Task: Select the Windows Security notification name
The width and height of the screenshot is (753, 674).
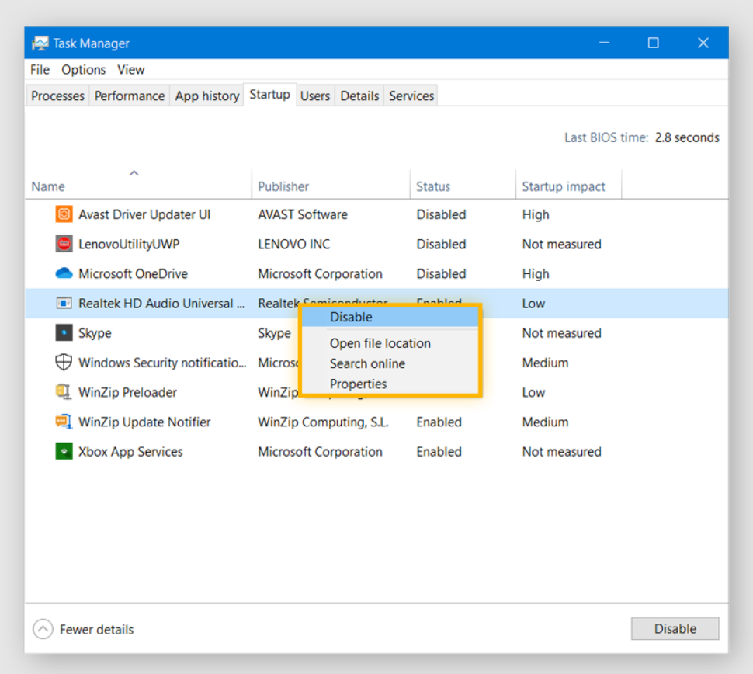Action: (162, 363)
